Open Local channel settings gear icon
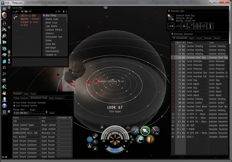 click(x=22, y=12)
